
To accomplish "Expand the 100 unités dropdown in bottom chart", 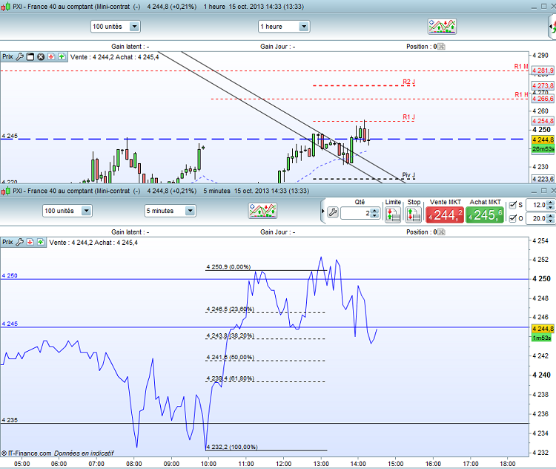I will pos(86,211).
